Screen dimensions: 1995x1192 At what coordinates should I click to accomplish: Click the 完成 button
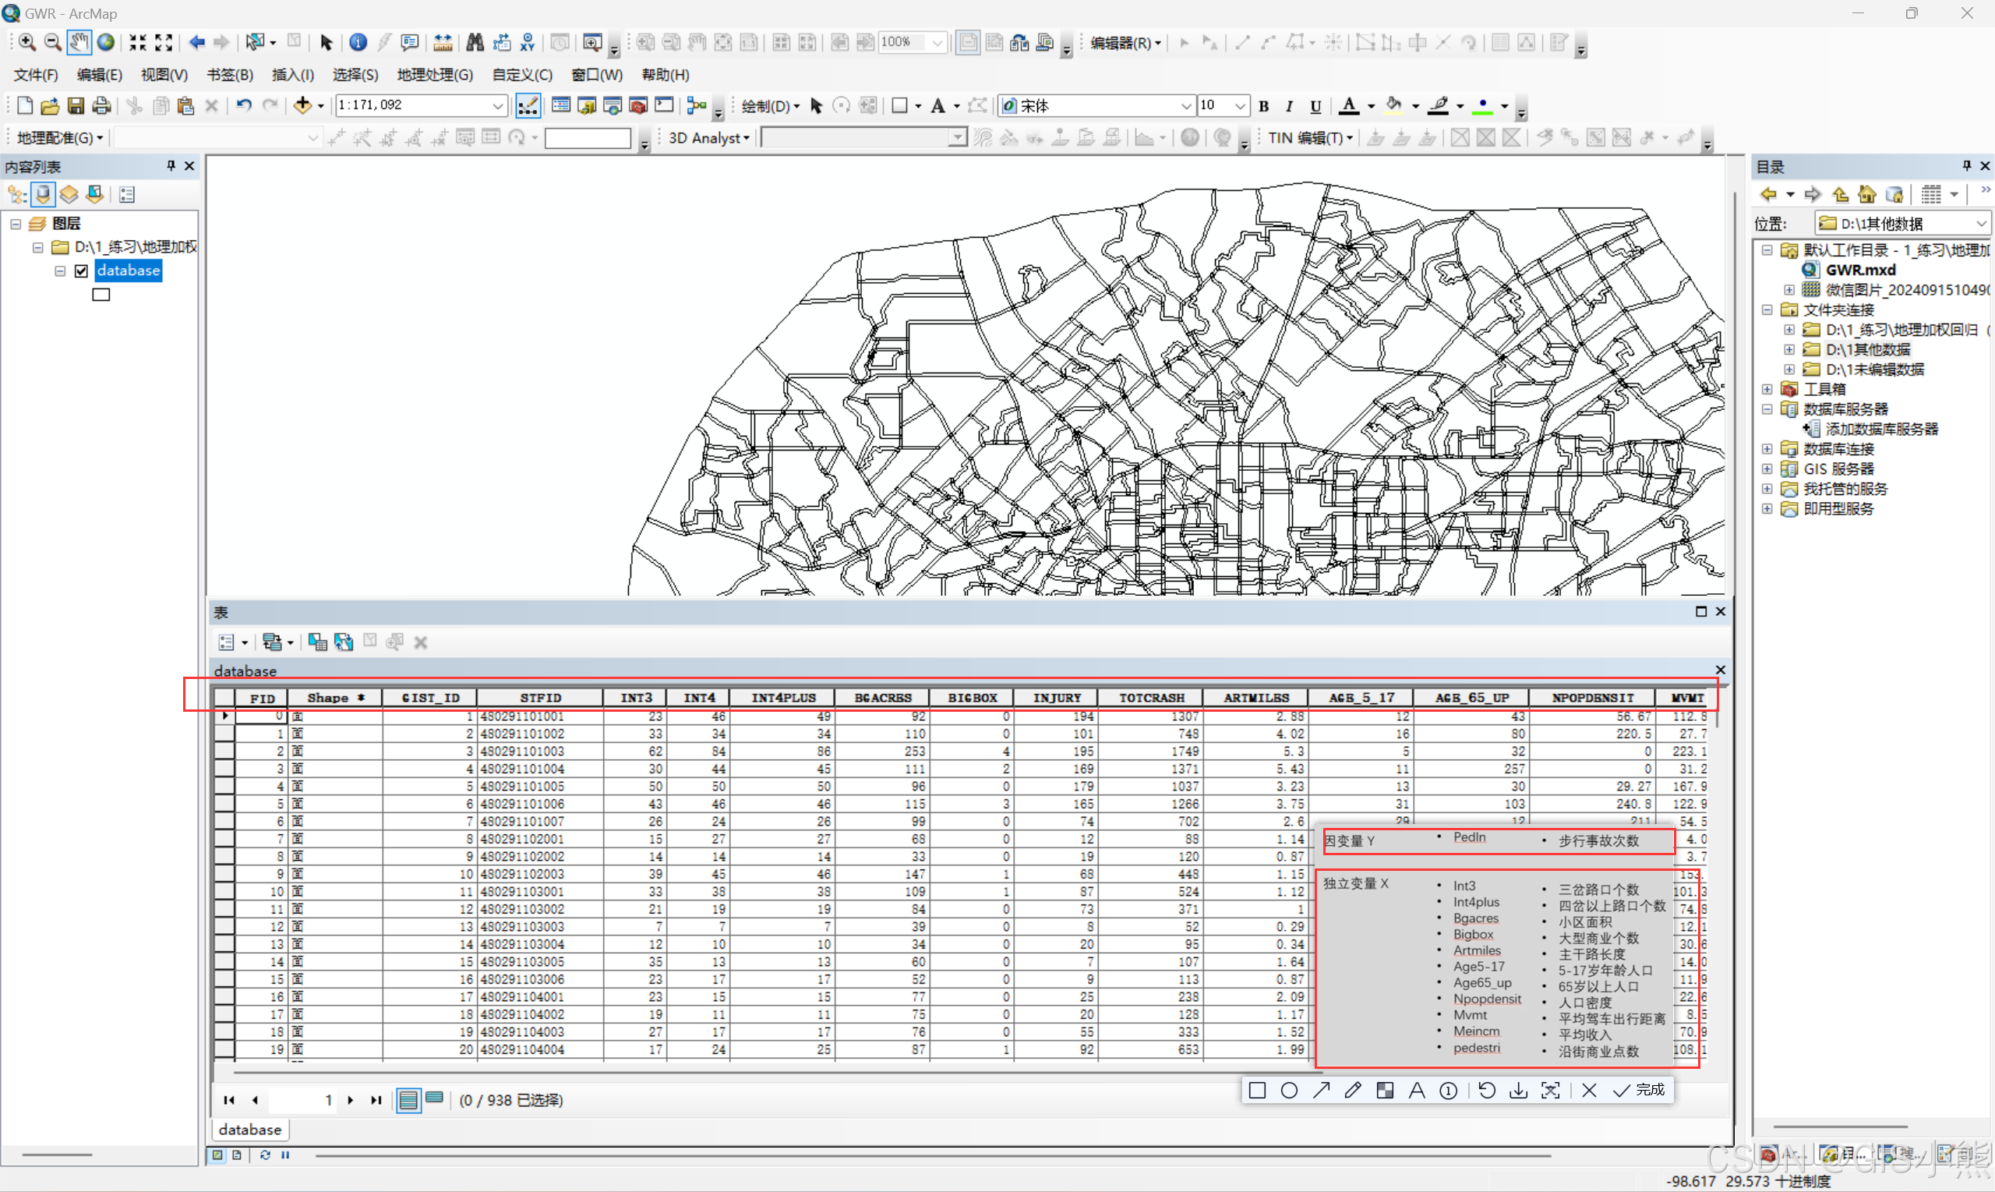pyautogui.click(x=1643, y=1089)
